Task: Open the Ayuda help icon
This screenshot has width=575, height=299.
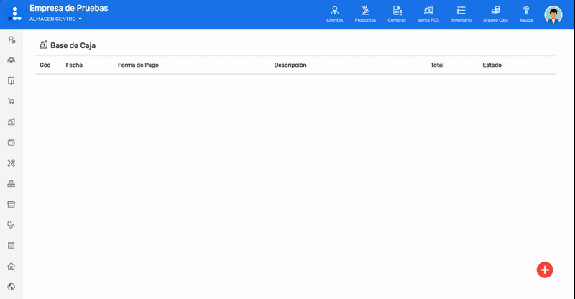Action: pyautogui.click(x=526, y=14)
